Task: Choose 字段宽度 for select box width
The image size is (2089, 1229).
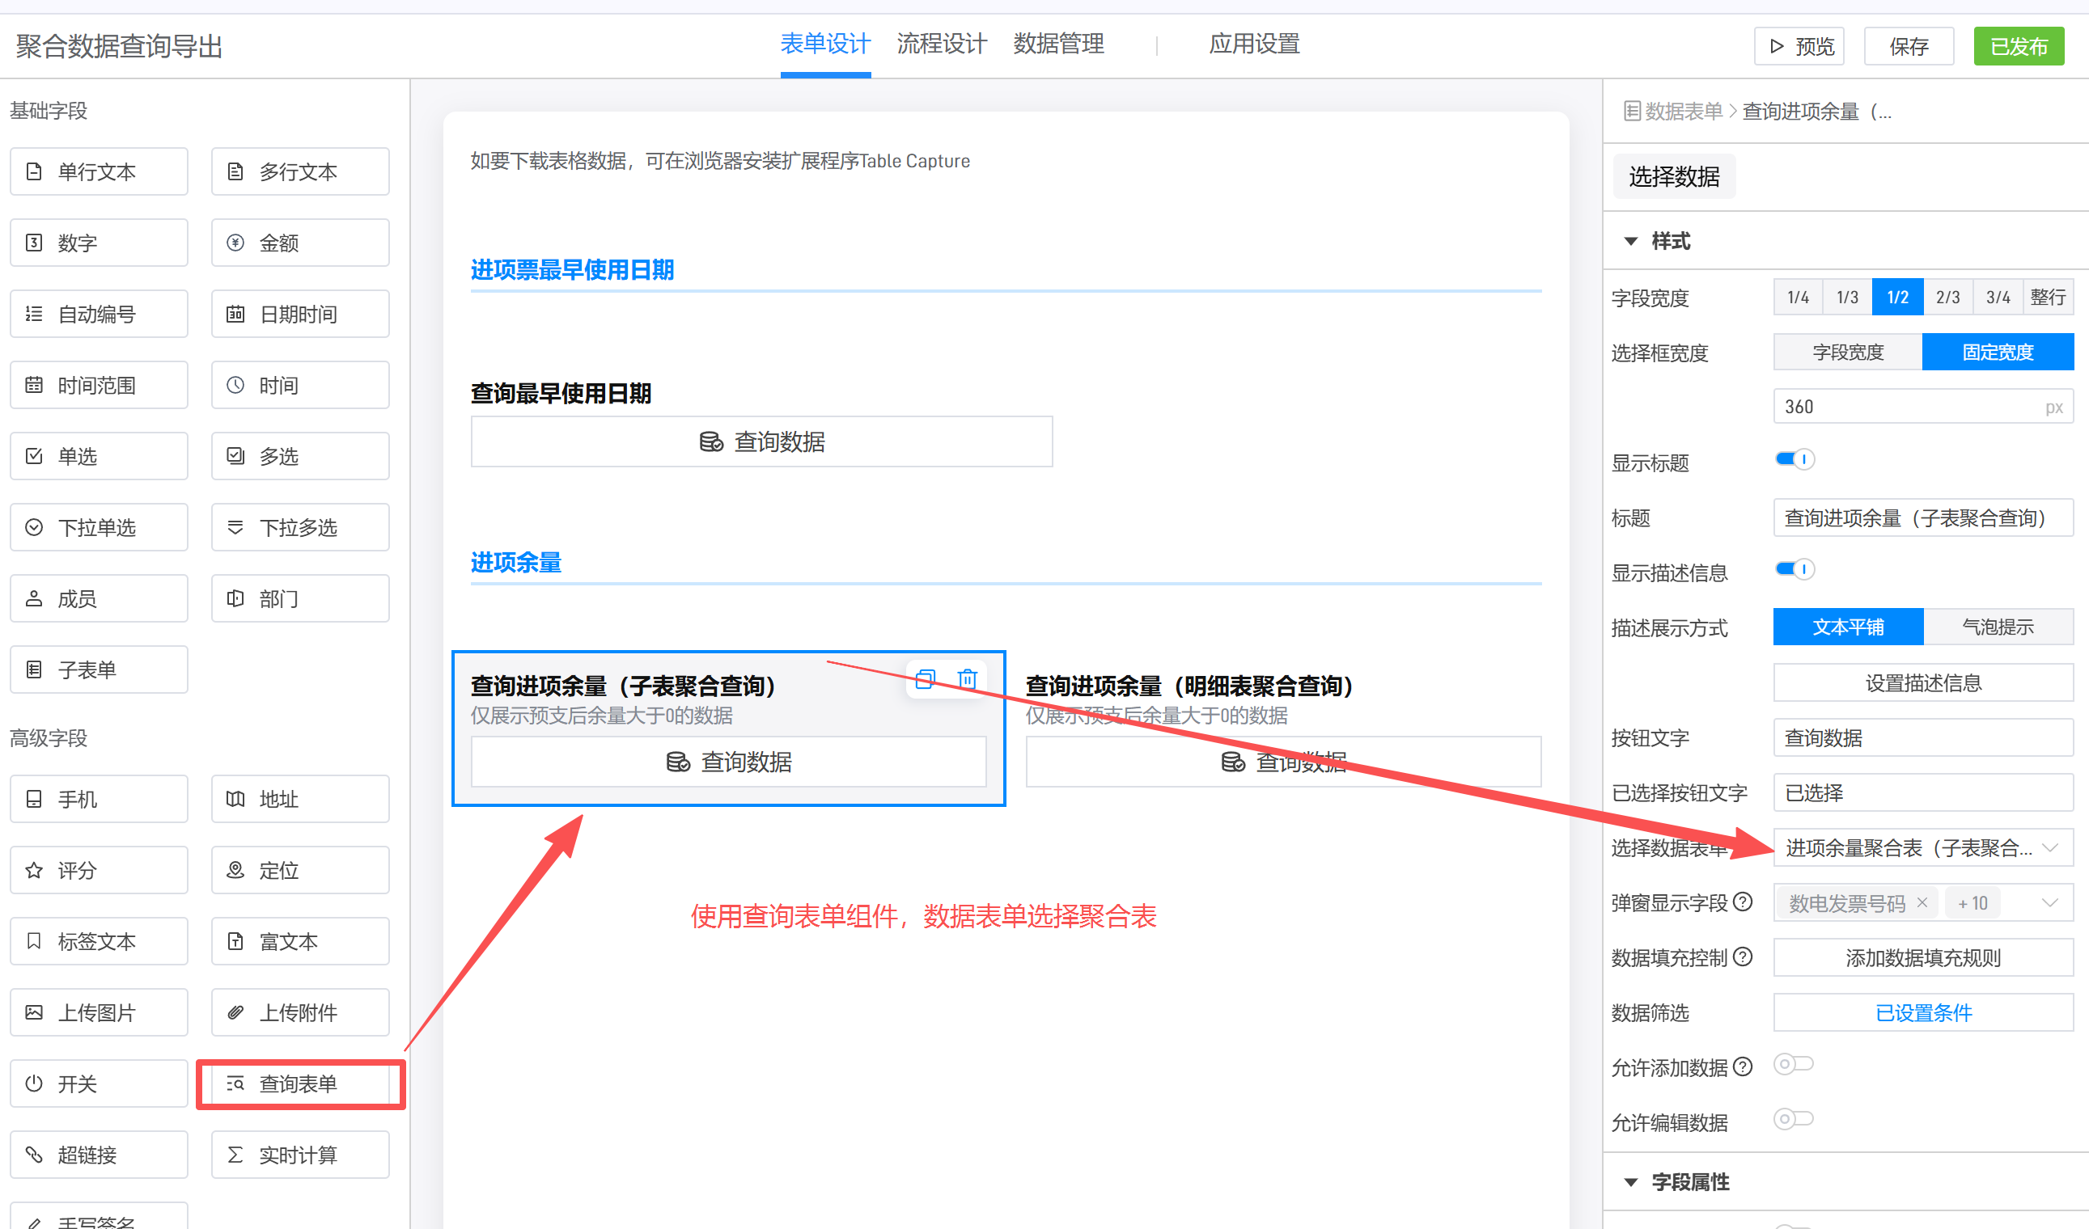Action: [x=1849, y=353]
